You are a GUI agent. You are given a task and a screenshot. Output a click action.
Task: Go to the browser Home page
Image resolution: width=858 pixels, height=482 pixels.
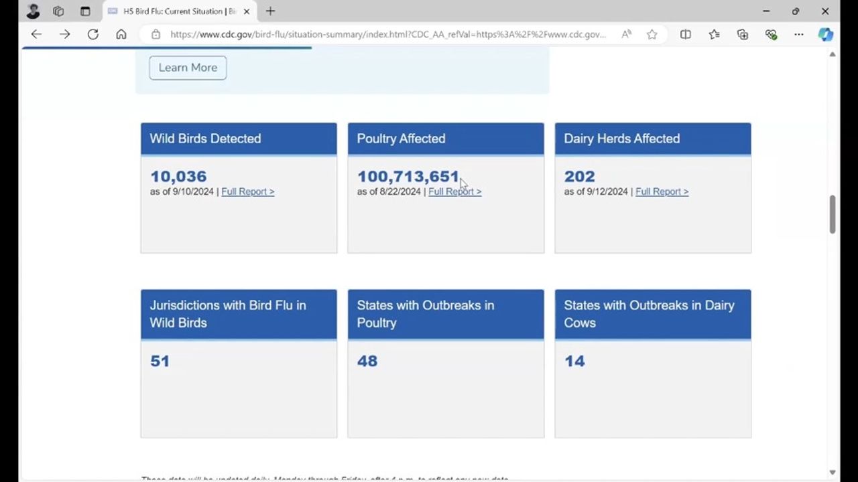point(121,34)
